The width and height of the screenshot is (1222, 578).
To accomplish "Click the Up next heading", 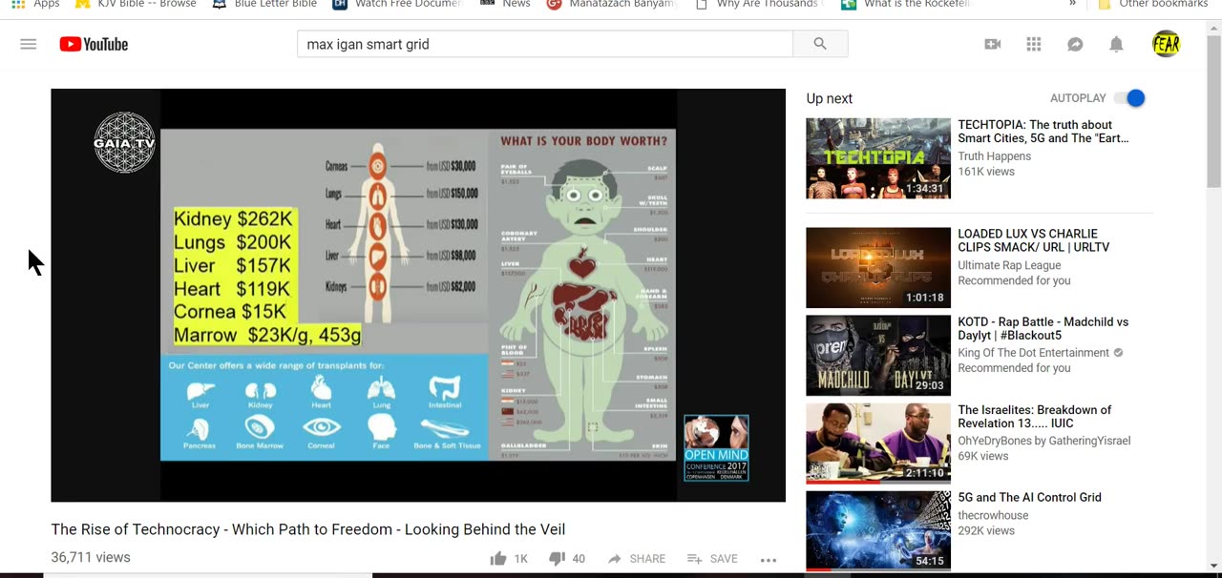I will pyautogui.click(x=830, y=98).
